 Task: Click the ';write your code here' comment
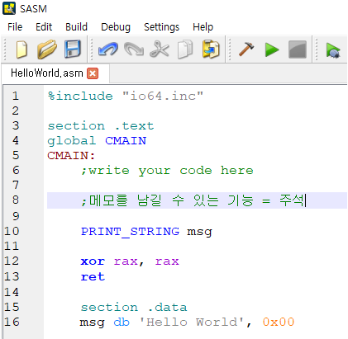[x=167, y=171]
